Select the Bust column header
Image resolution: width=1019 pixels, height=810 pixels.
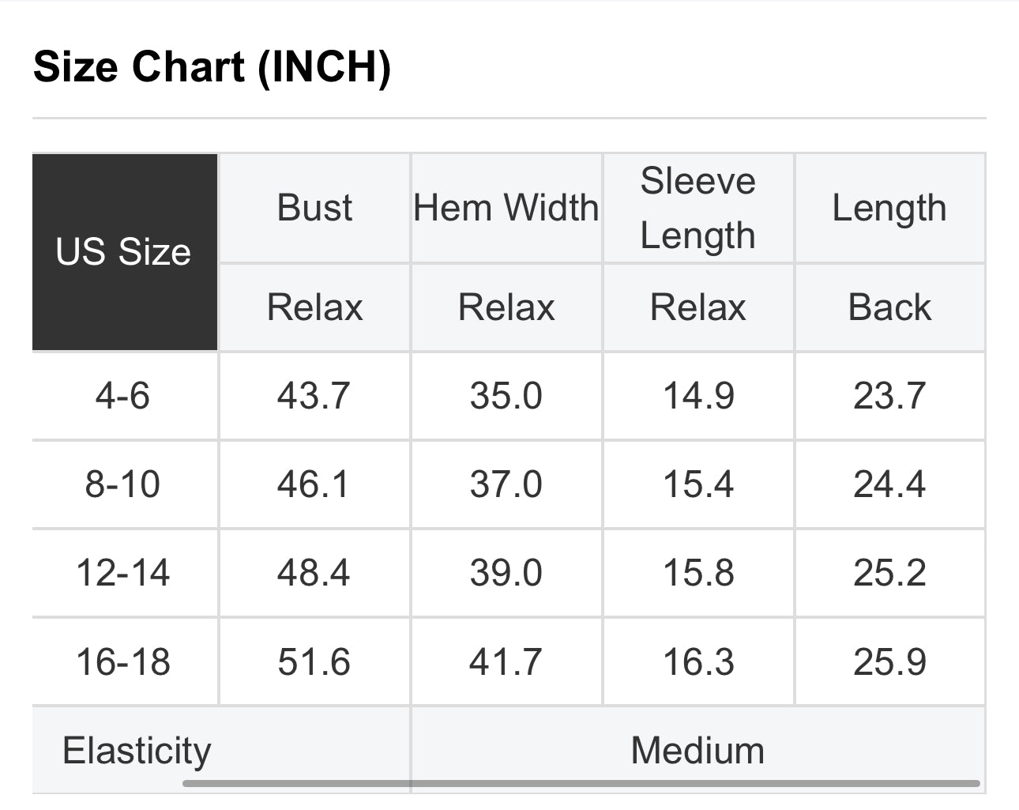(x=314, y=208)
